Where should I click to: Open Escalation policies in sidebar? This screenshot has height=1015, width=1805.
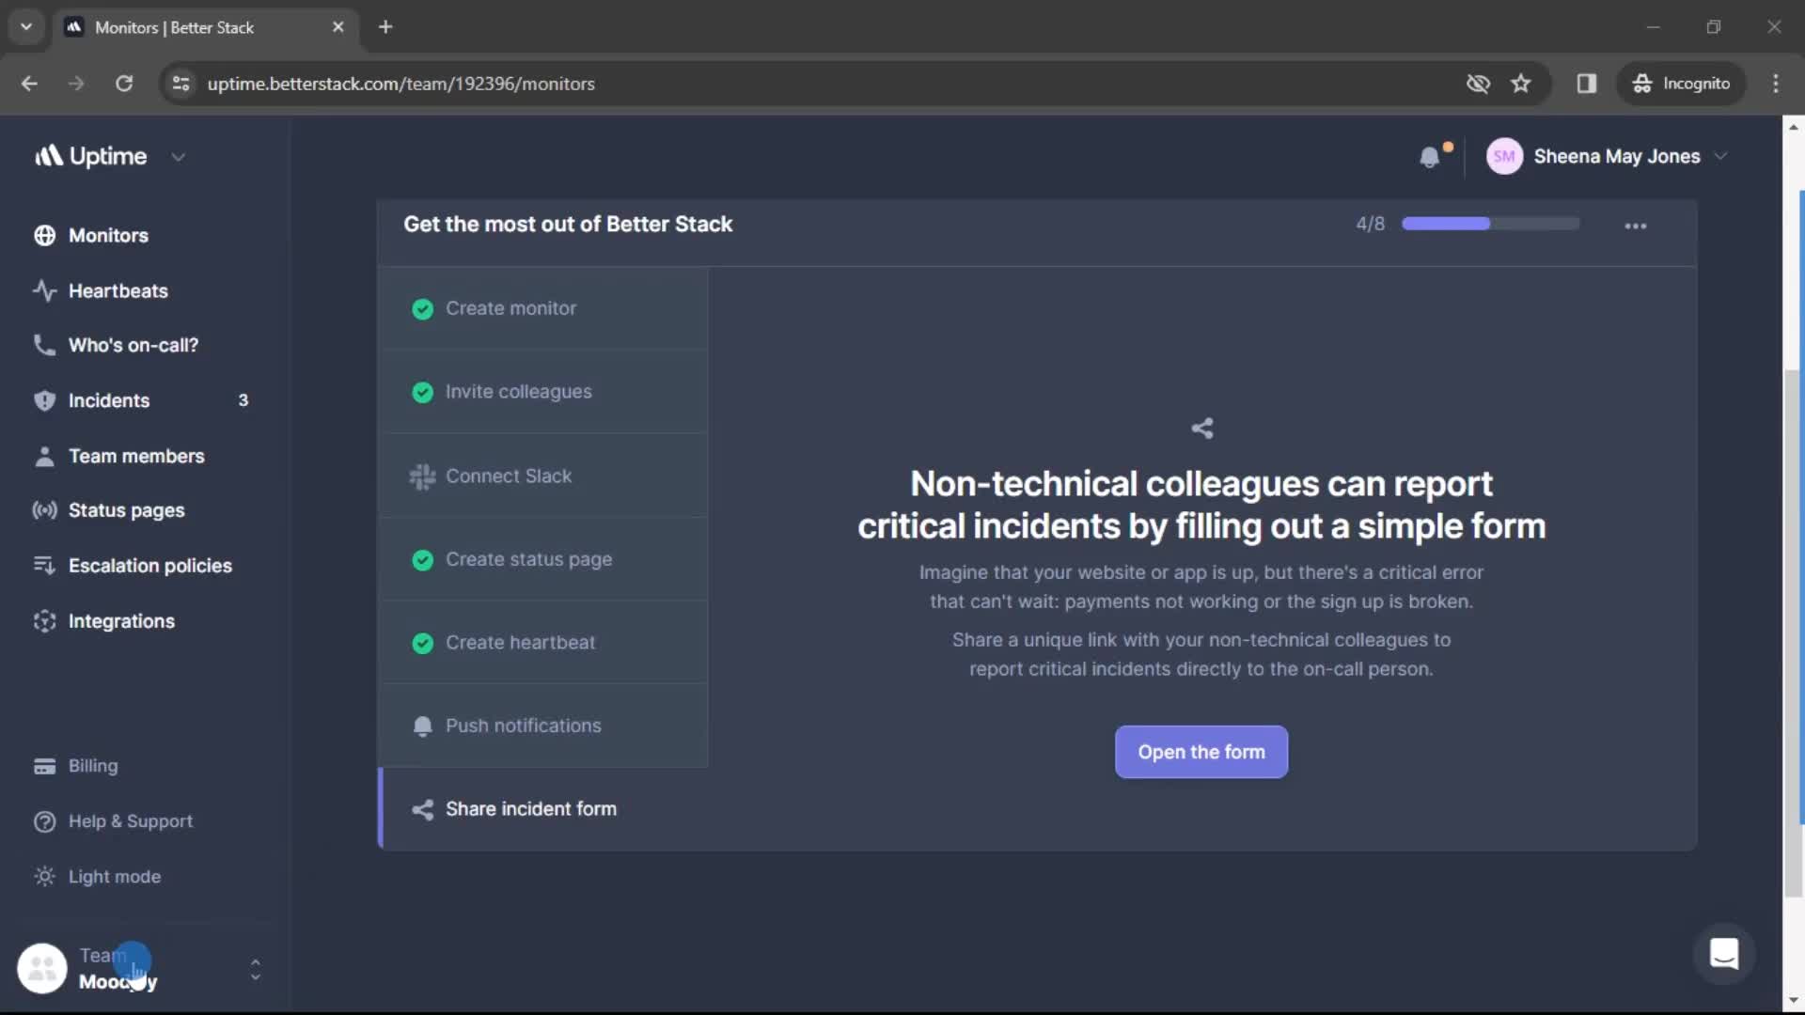149,566
